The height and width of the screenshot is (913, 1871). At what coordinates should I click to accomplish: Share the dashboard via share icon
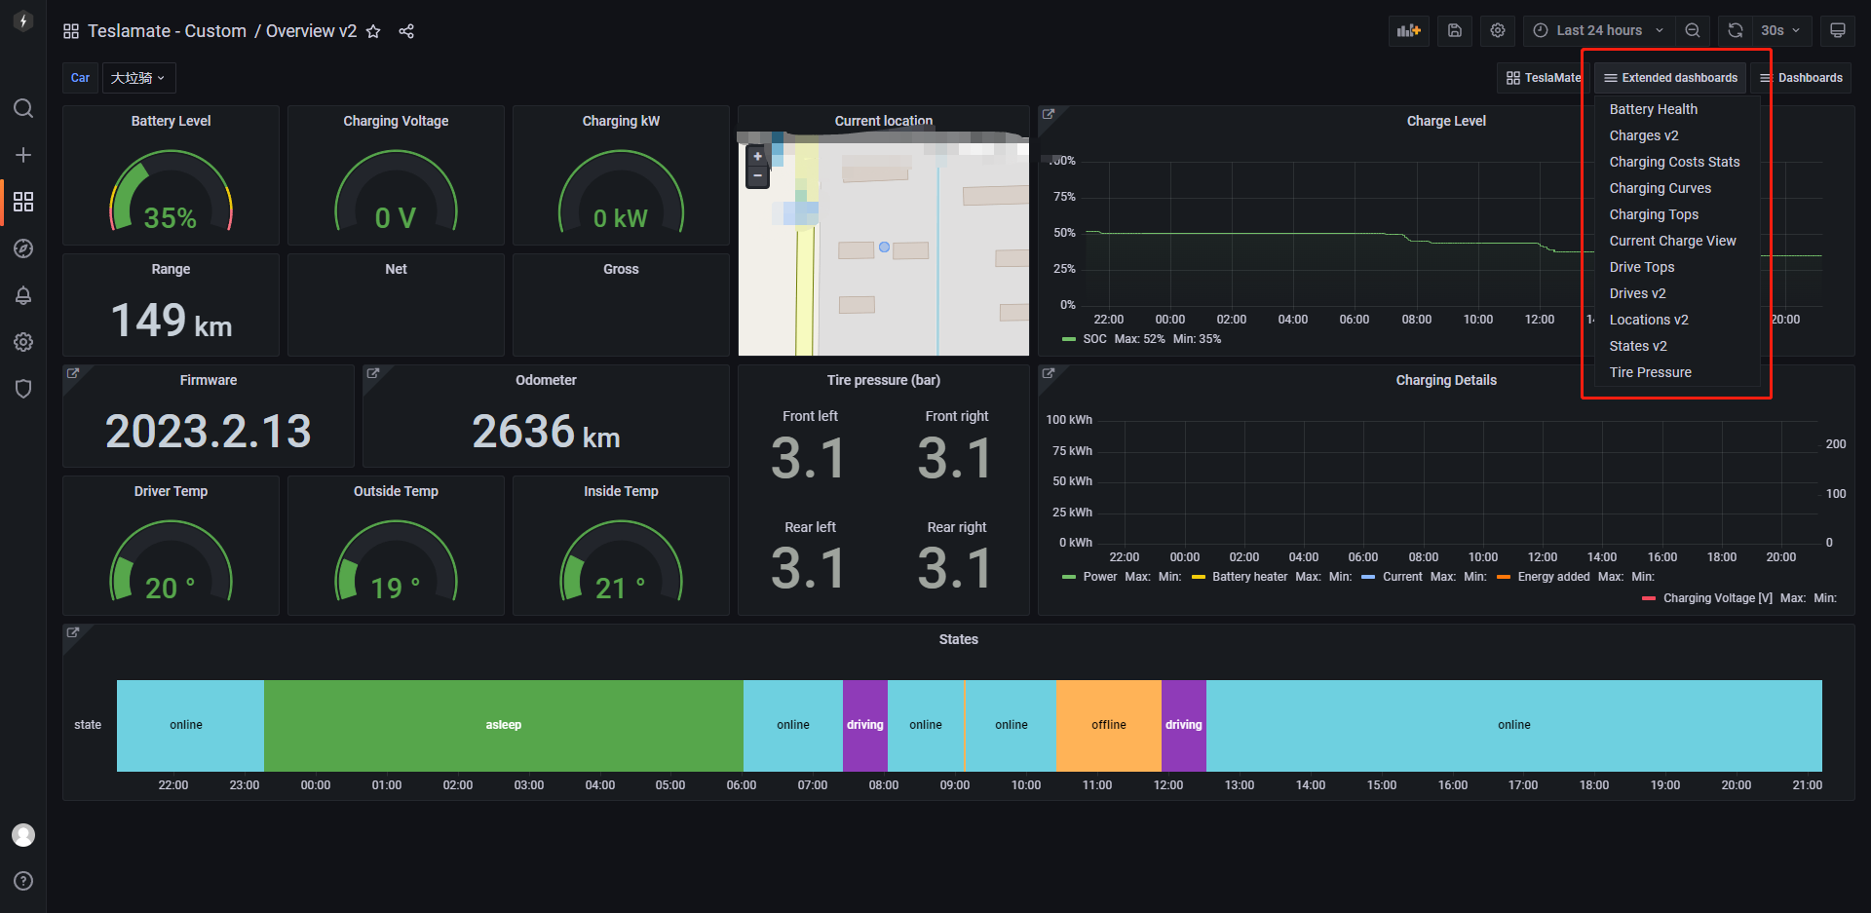click(406, 31)
